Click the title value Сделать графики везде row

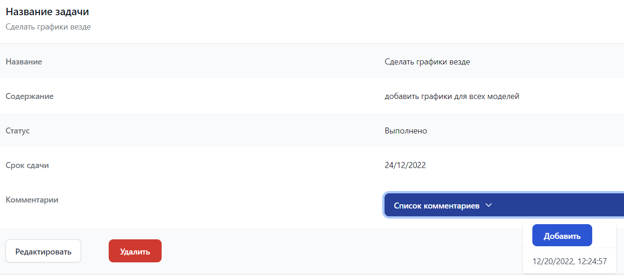pos(427,61)
